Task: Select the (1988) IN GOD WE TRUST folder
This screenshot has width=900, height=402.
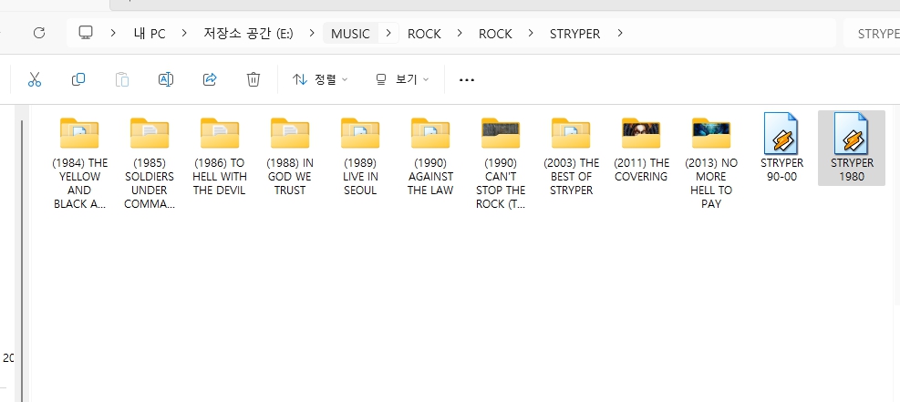Action: (x=290, y=156)
